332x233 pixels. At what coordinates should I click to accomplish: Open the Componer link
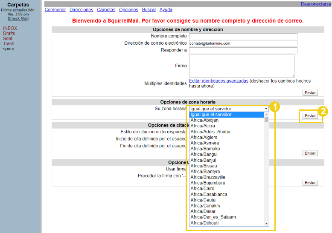pos(55,10)
